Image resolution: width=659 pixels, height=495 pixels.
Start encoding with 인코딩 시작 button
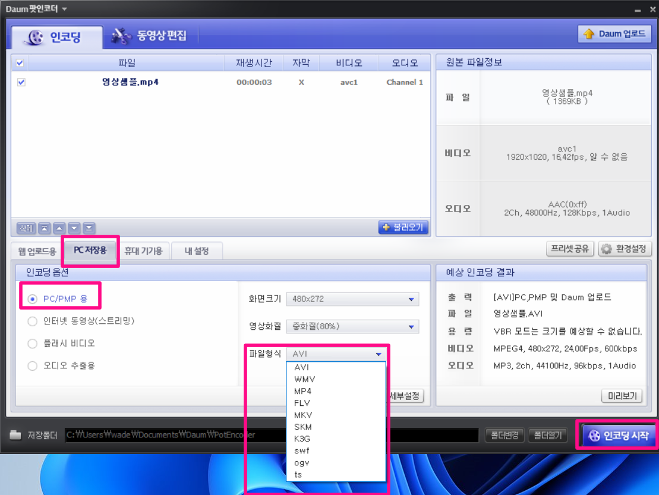618,436
